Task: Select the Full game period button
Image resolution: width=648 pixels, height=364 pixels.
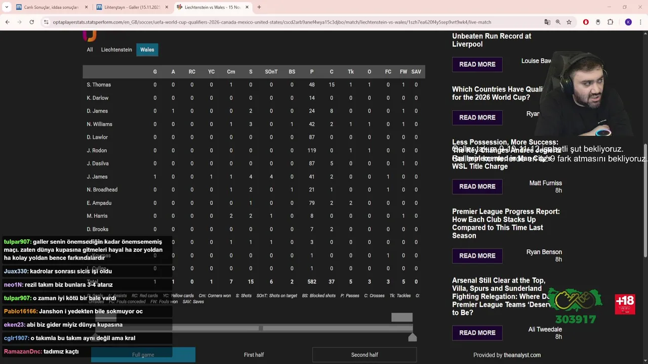Action: [x=143, y=355]
